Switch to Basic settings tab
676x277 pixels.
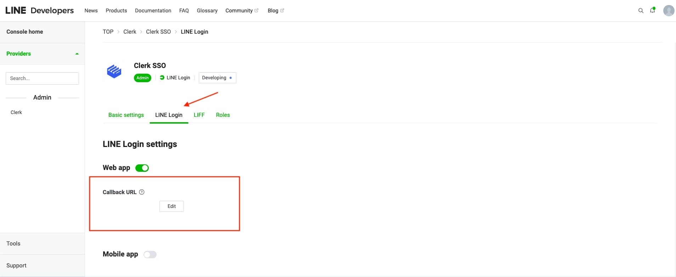pyautogui.click(x=126, y=115)
